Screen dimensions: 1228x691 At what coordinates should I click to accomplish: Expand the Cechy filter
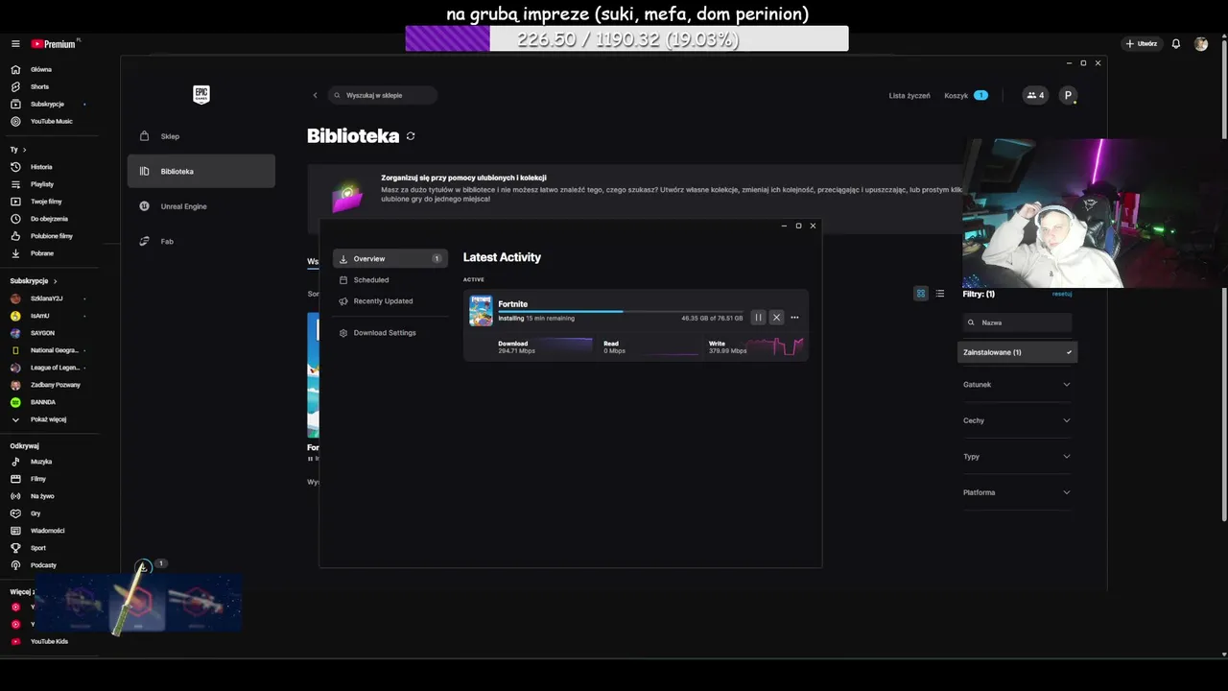tap(1017, 420)
